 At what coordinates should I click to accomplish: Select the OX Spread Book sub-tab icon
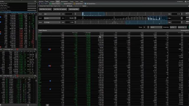[x=85, y=4]
